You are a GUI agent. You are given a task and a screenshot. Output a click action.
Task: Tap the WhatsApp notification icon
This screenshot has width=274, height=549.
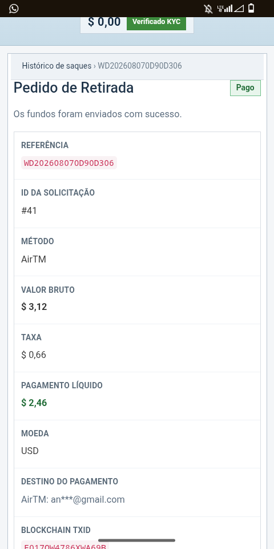pyautogui.click(x=14, y=9)
